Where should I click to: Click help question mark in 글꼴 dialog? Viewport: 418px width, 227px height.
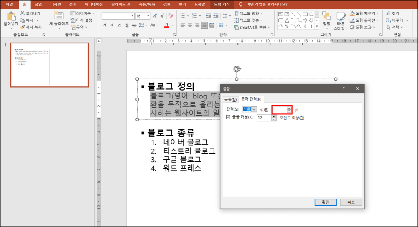tap(344, 88)
